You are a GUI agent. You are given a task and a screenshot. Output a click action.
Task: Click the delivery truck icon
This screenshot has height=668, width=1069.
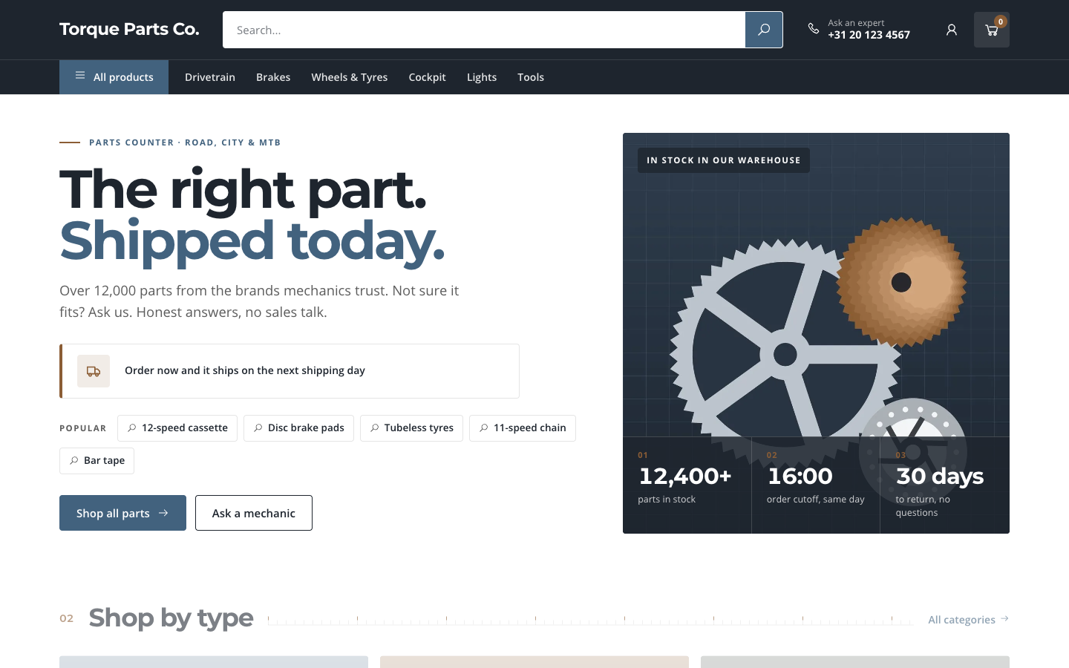click(94, 371)
